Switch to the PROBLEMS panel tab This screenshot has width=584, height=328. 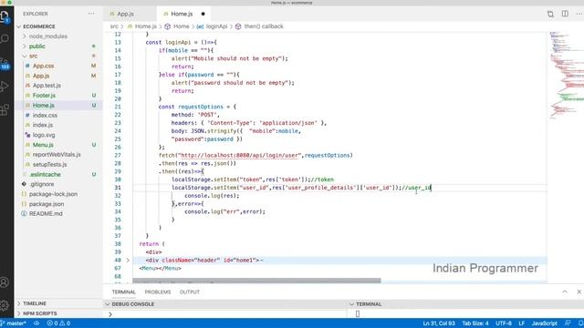click(x=158, y=292)
